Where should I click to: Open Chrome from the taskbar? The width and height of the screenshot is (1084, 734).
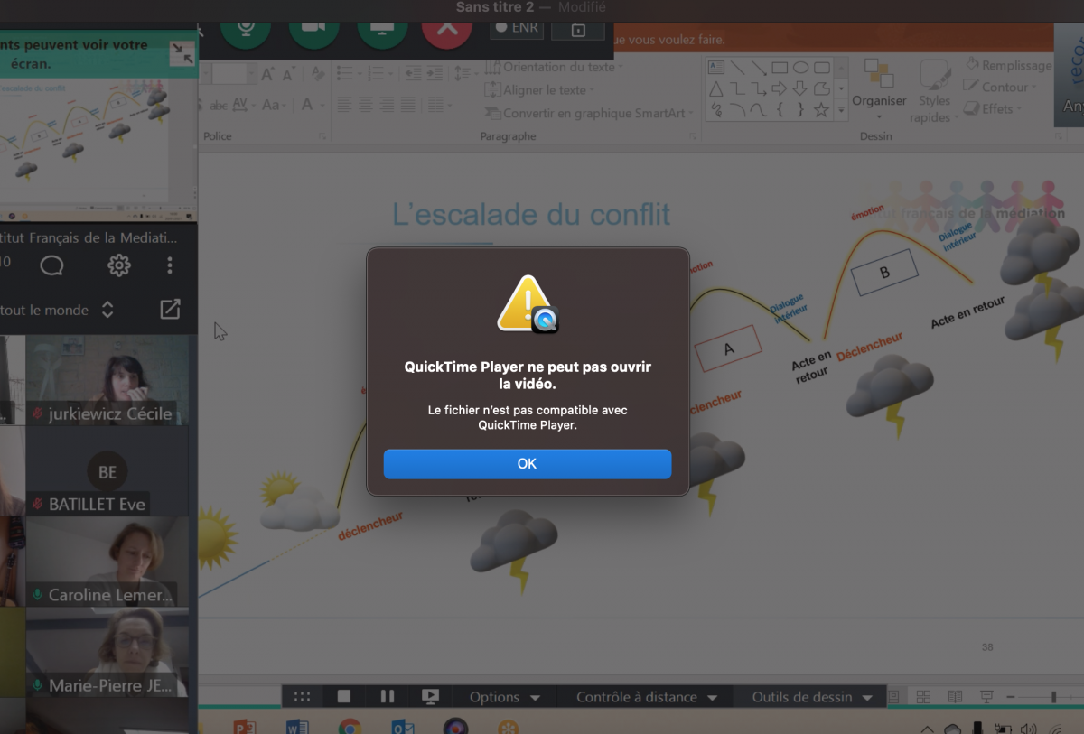(x=350, y=726)
